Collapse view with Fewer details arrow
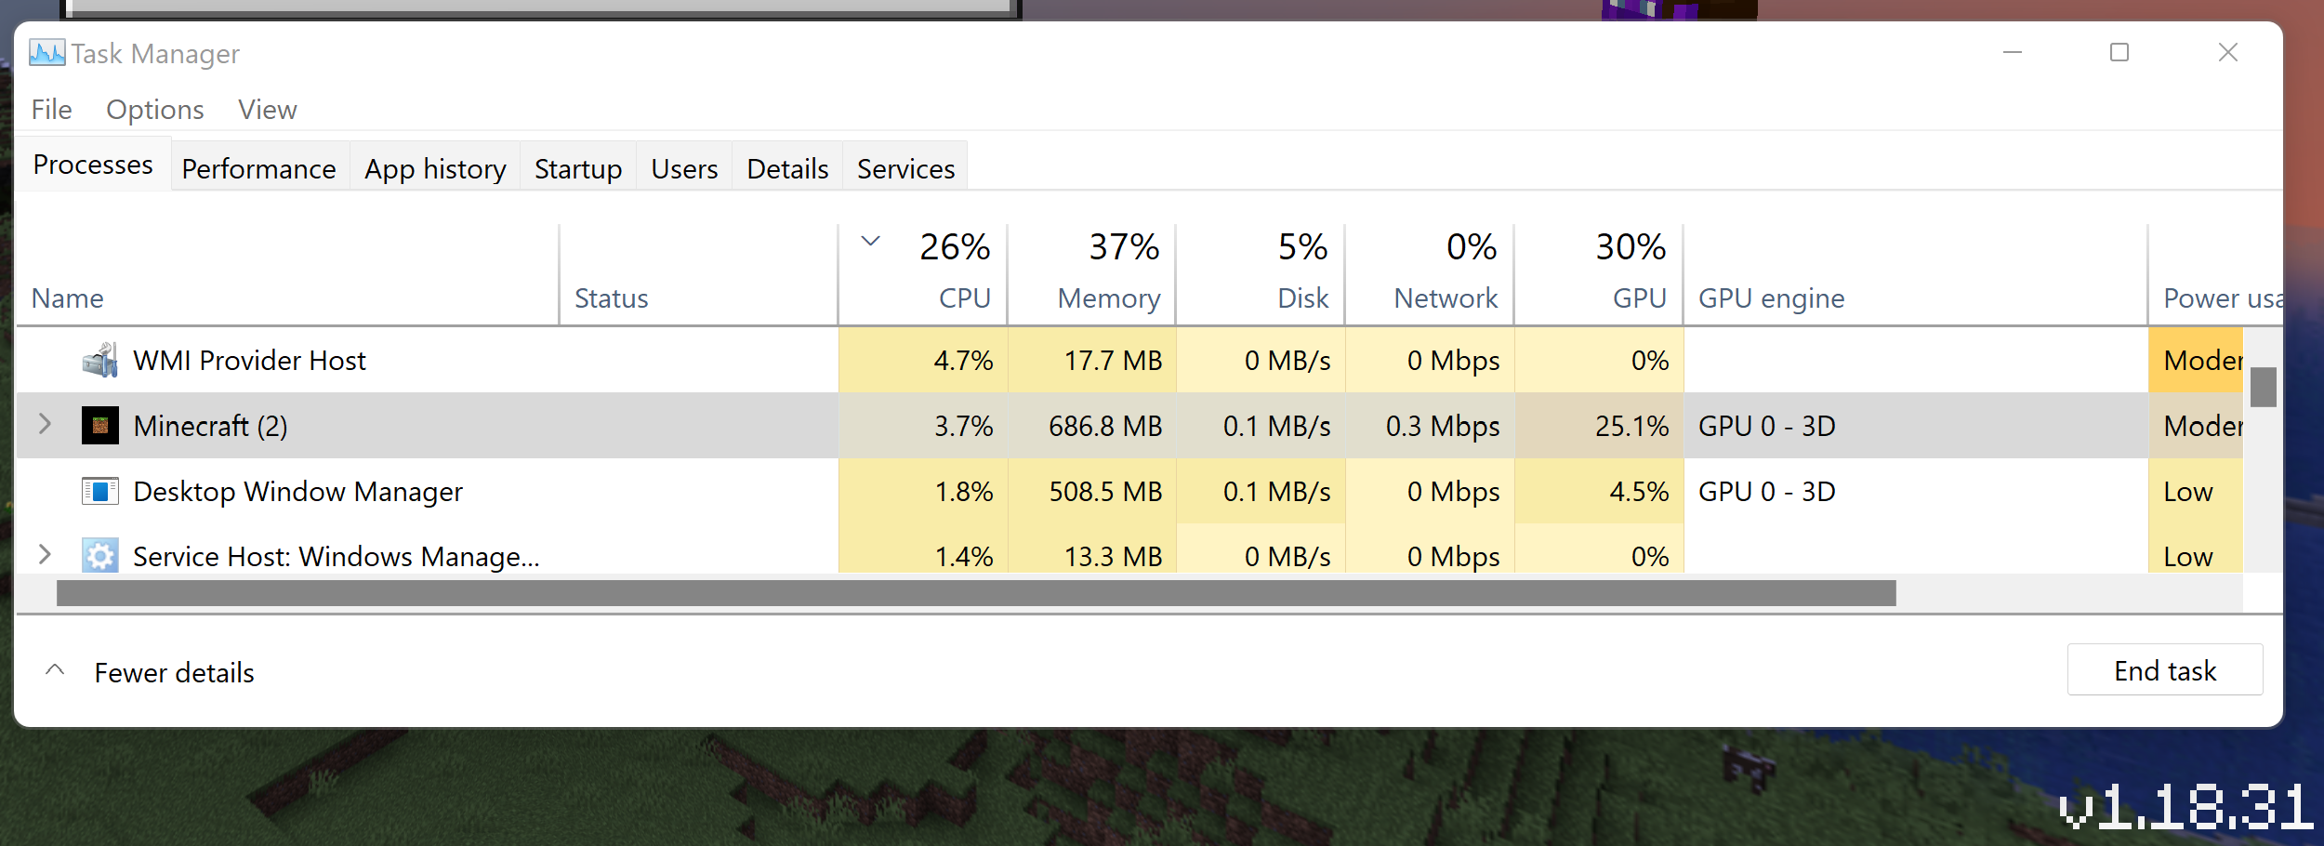This screenshot has height=846, width=2324. [x=56, y=670]
